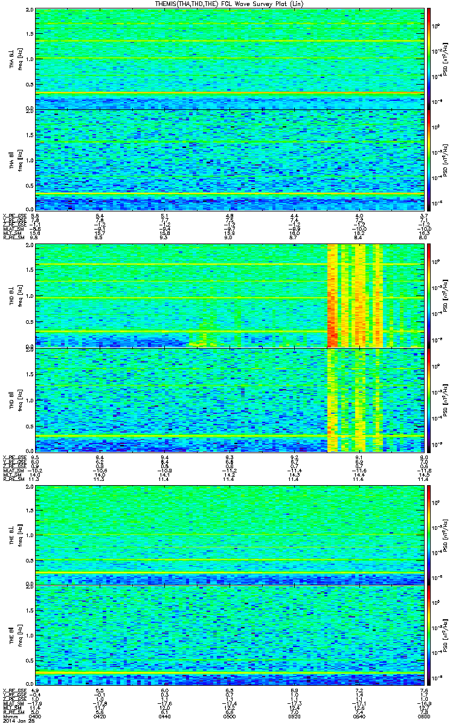Click the "THD B⊥ freq [Hz]" axis label
The image size is (453, 725).
(16, 296)
